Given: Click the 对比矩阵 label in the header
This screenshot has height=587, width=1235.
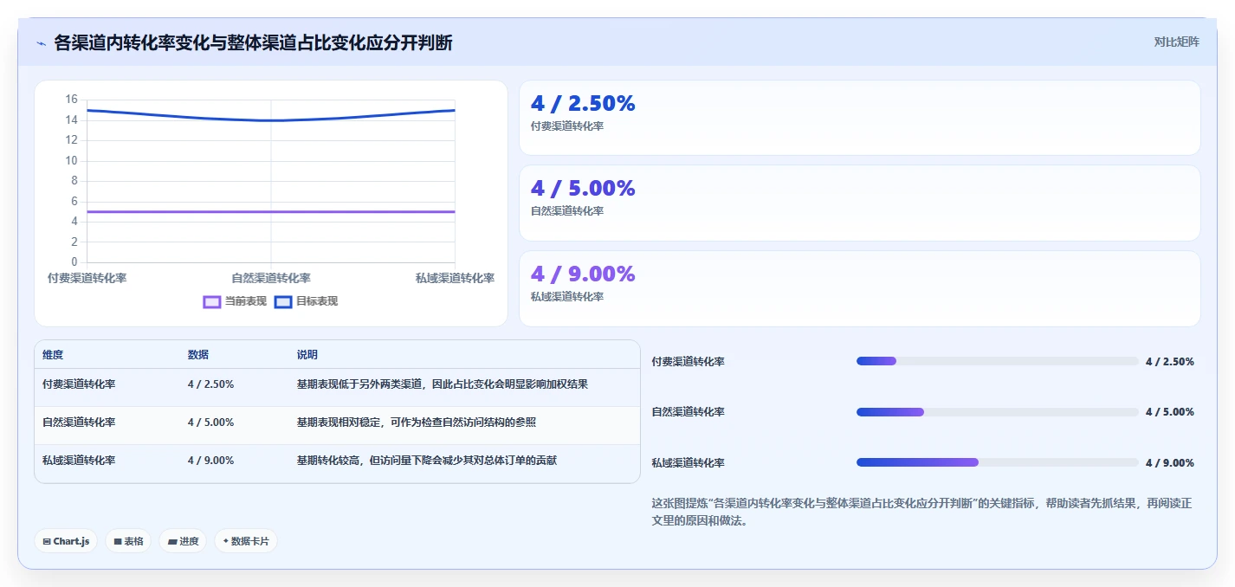Looking at the screenshot, I should [x=1176, y=42].
